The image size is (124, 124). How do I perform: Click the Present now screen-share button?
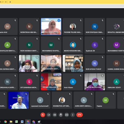pyautogui.click(x=67, y=115)
